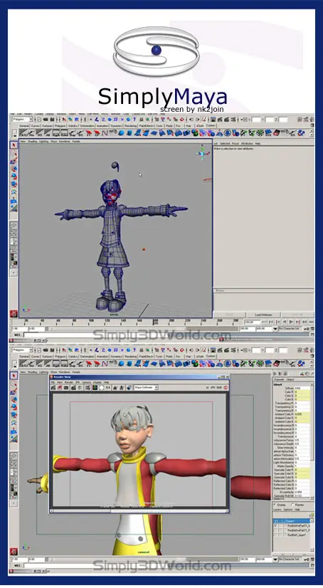
Task: Open Deformation shelf tab in lower Maya
Action: pyautogui.click(x=87, y=356)
